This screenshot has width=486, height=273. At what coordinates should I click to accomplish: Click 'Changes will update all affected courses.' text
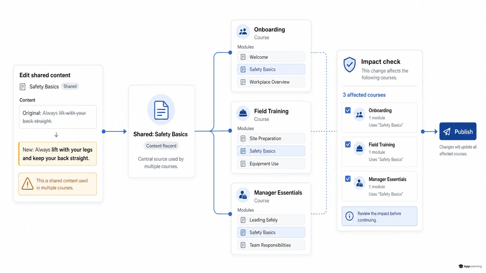pos(458,150)
